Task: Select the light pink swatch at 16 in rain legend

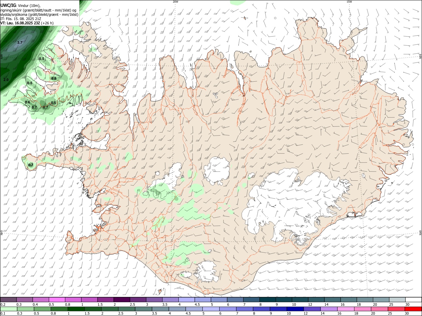Action: tap(346, 309)
